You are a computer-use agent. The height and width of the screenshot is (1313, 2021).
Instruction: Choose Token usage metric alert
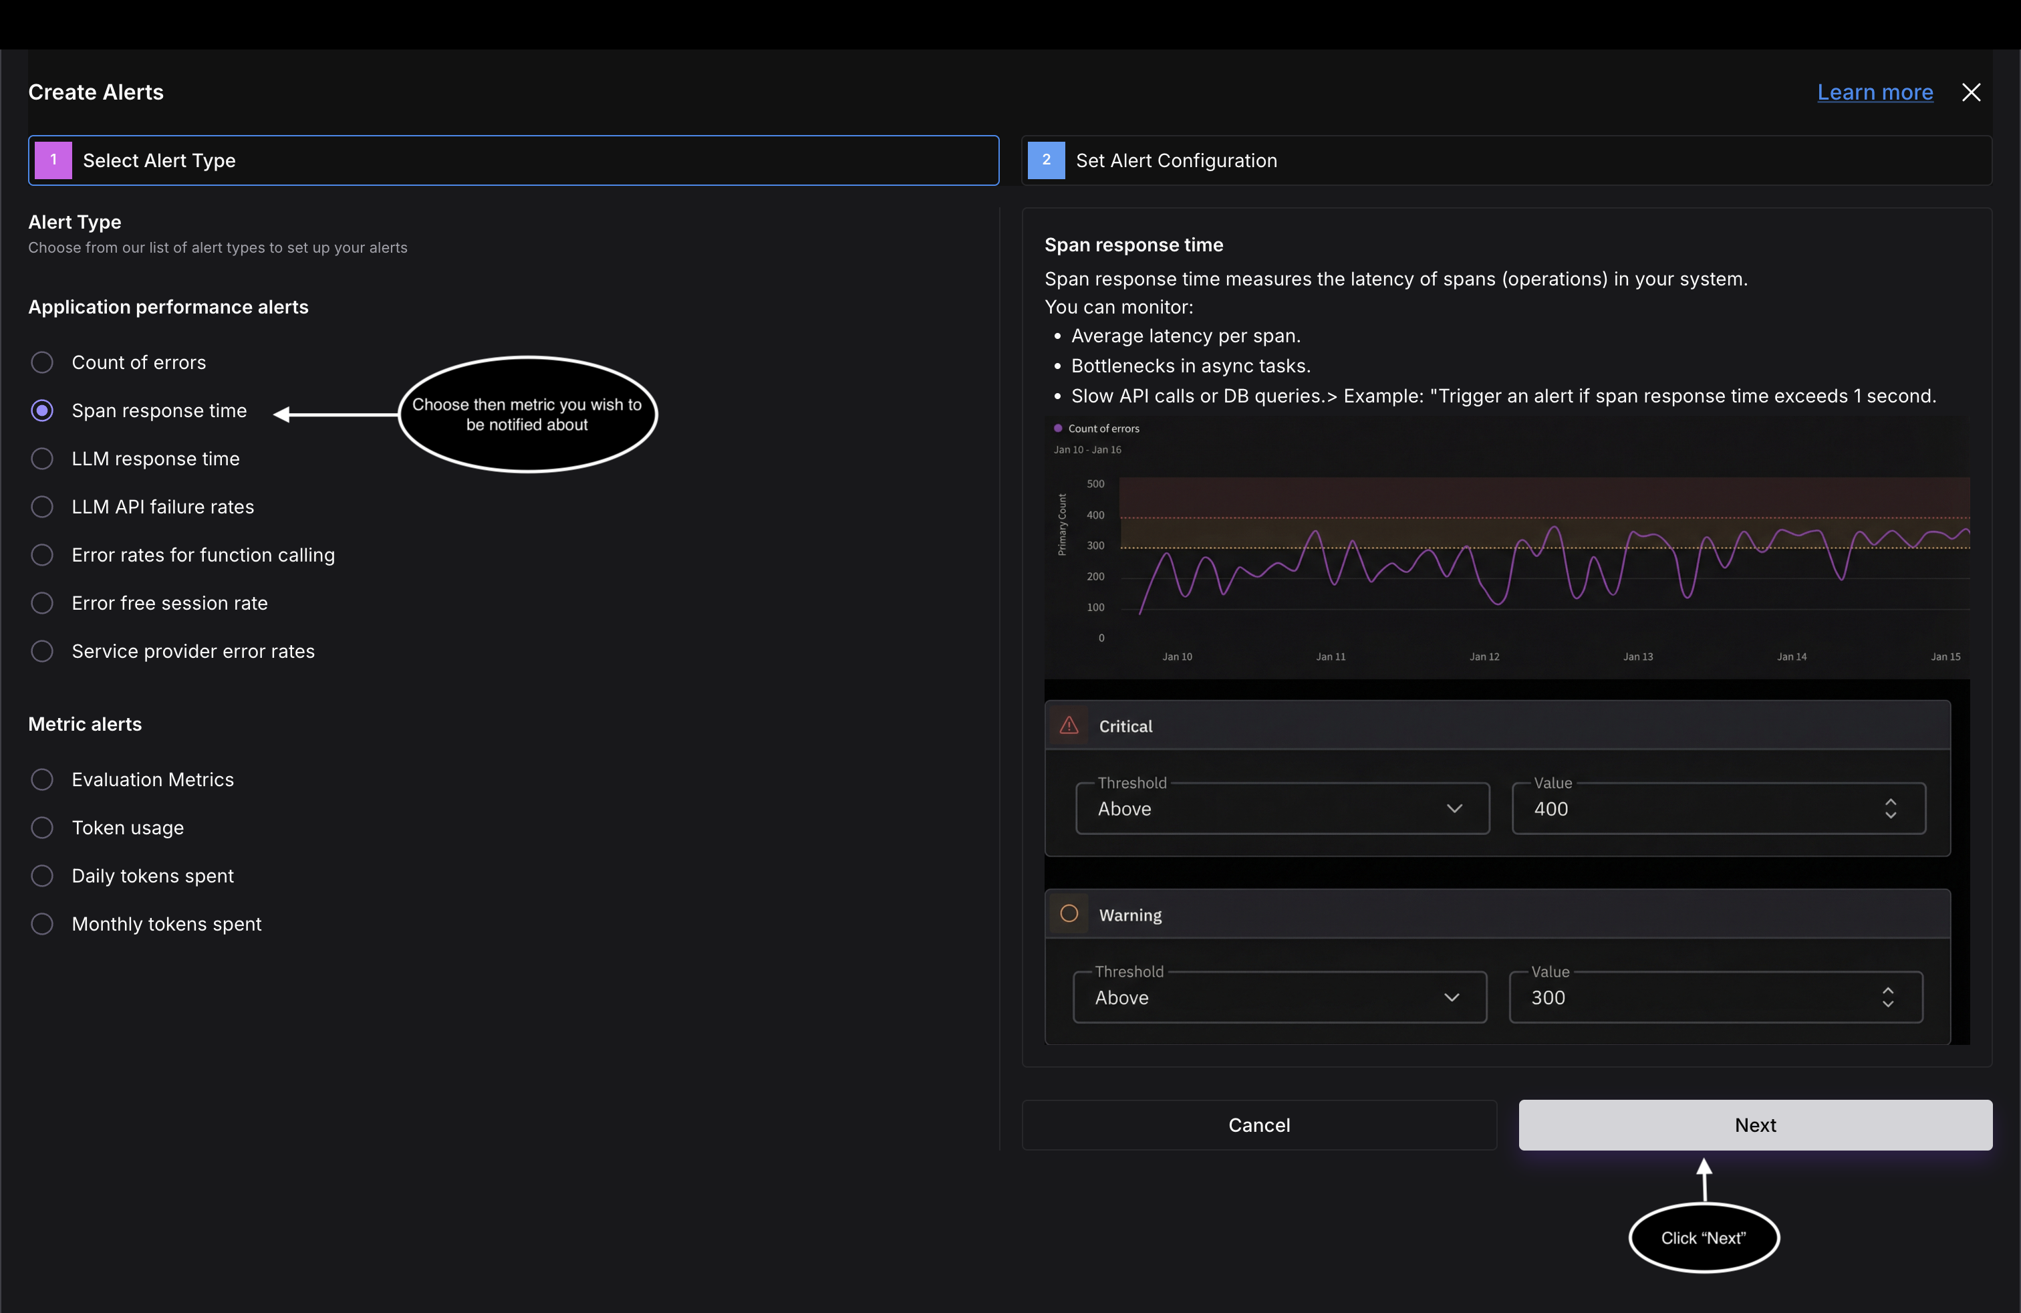click(41, 828)
